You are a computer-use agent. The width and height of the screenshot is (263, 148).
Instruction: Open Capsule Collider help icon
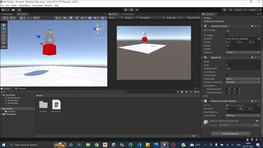tap(252, 26)
